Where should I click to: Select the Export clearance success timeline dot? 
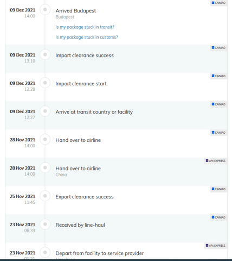[x=45, y=196]
